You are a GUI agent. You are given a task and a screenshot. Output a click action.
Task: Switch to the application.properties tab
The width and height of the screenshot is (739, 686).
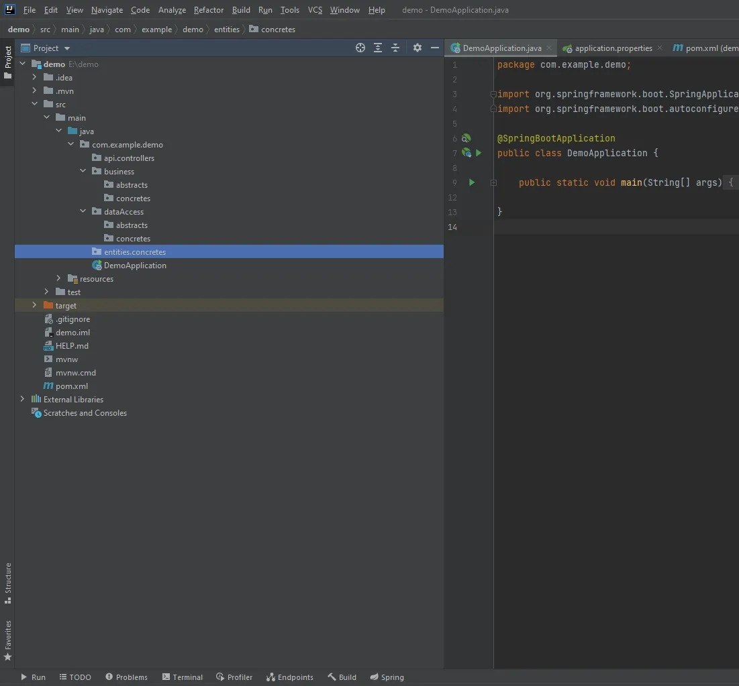(613, 48)
